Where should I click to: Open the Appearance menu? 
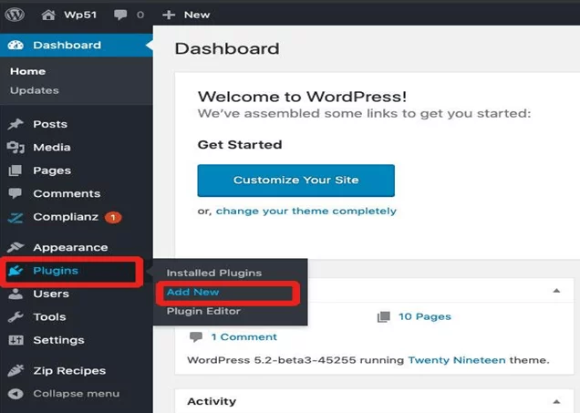click(x=70, y=247)
